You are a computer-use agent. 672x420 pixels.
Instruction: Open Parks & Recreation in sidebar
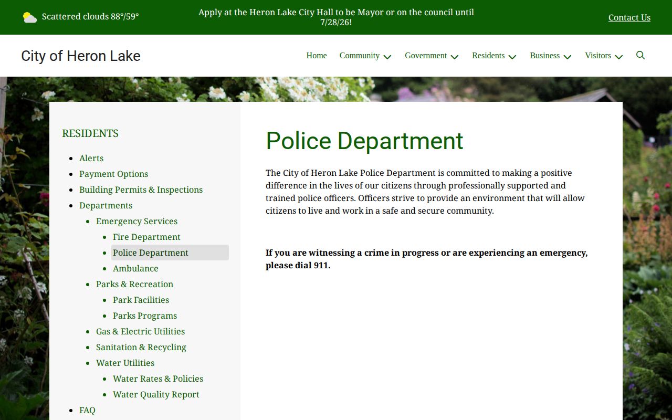point(134,284)
